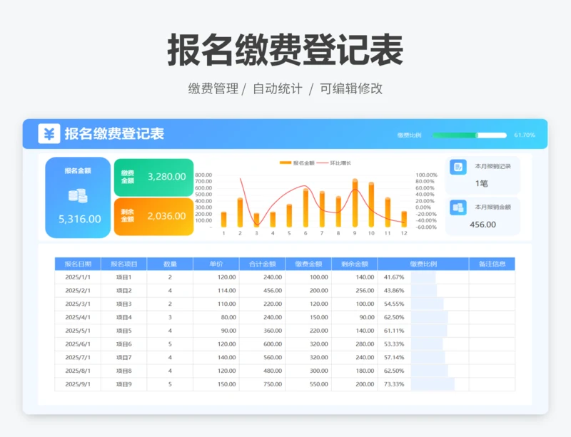
Task: Click the orange 报名金额 legend marker
Action: [285, 163]
